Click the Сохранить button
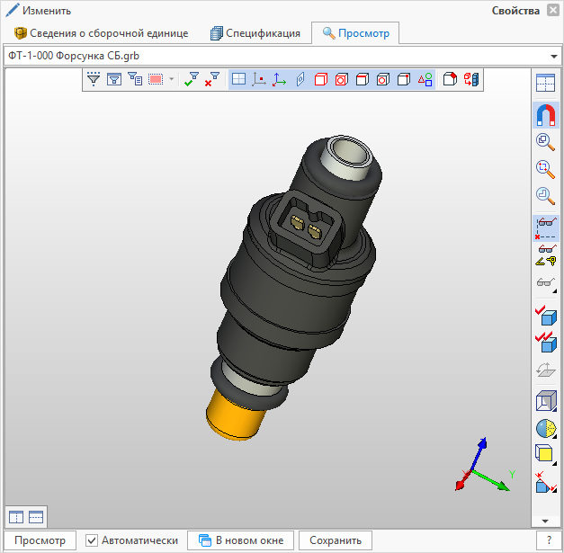This screenshot has width=564, height=553. [x=336, y=540]
